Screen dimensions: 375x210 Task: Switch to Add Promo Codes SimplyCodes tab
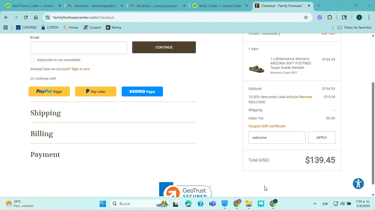pos(33,6)
